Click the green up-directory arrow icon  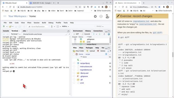click(78, 60)
